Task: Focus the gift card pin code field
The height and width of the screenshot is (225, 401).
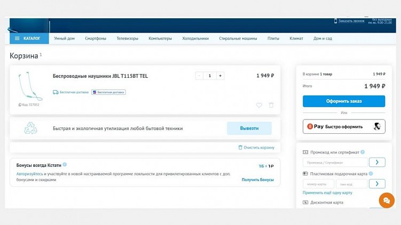Action: click(x=351, y=184)
